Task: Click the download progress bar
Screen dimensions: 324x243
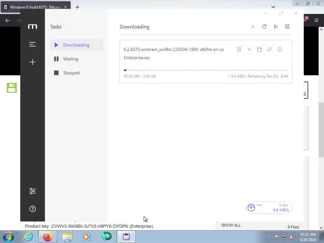Action: click(x=206, y=70)
